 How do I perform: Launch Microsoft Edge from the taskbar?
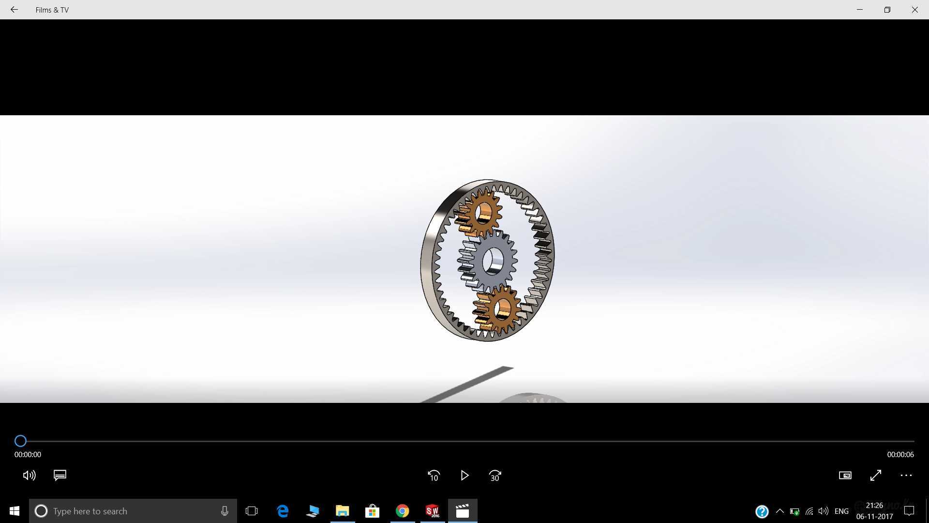tap(283, 511)
